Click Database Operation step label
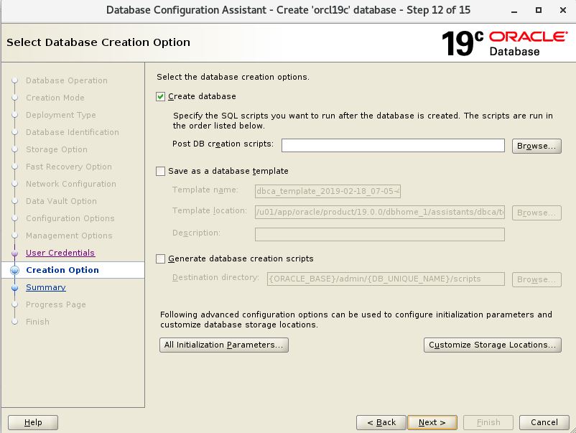This screenshot has width=576, height=433. tap(67, 80)
